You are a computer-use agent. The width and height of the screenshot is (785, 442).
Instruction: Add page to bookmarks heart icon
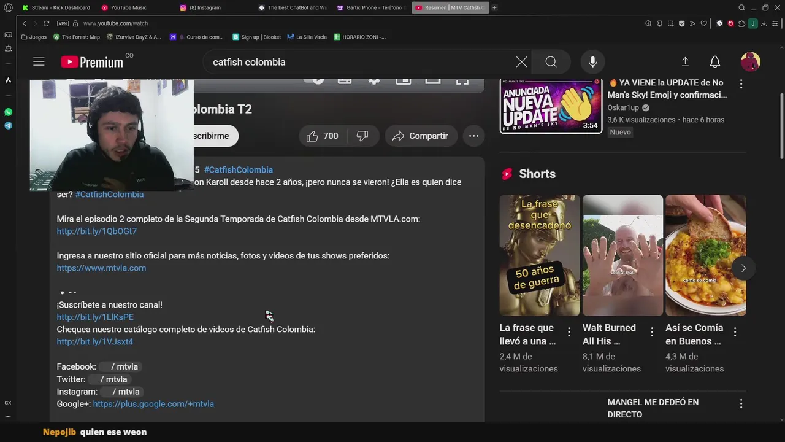pos(703,23)
